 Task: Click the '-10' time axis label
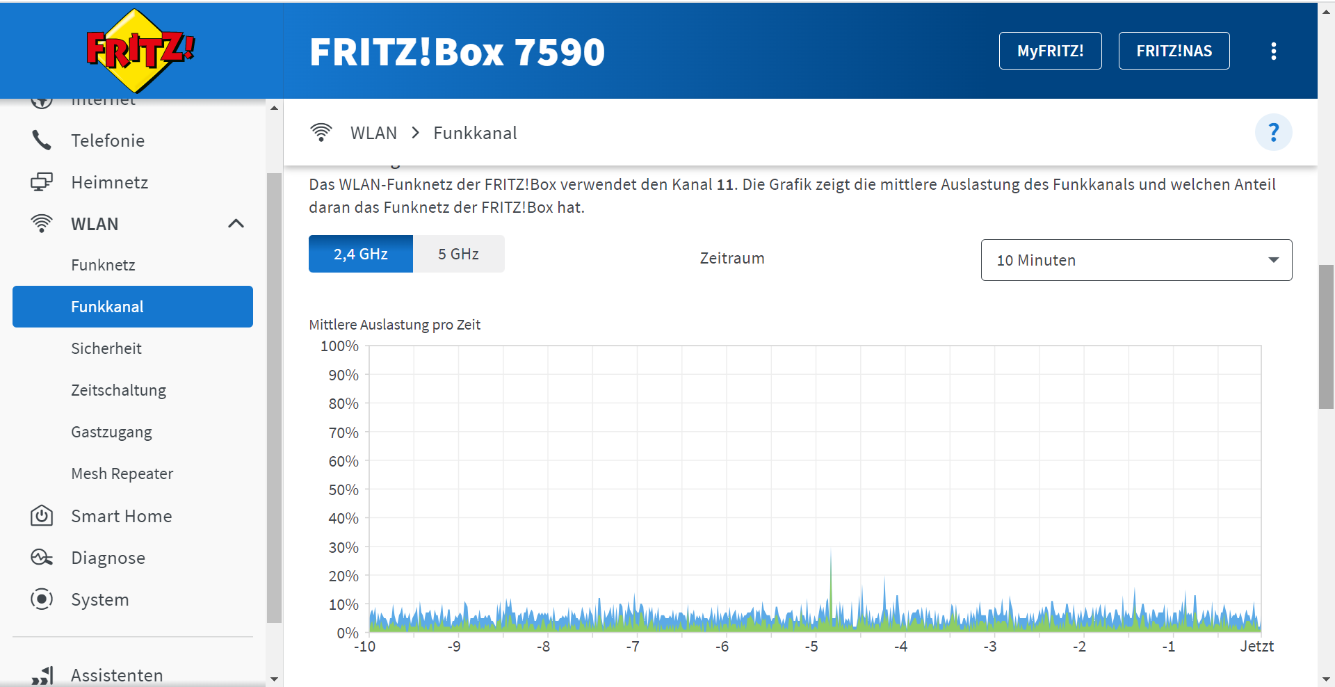(x=364, y=647)
